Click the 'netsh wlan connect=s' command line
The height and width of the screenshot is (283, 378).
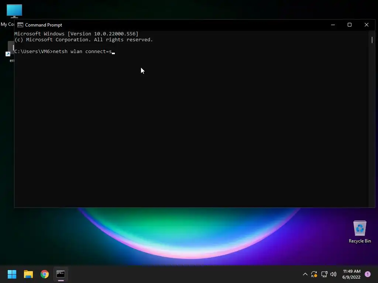pyautogui.click(x=65, y=52)
